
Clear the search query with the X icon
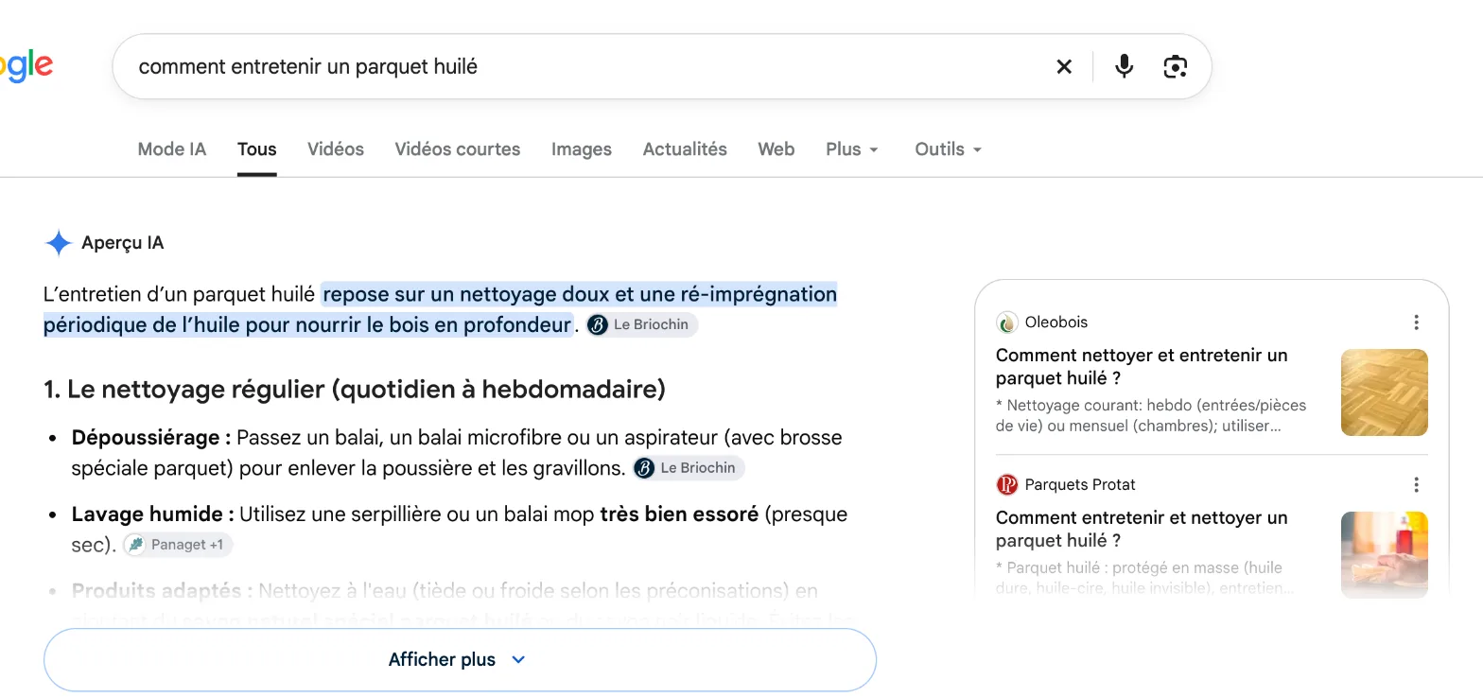tap(1064, 66)
